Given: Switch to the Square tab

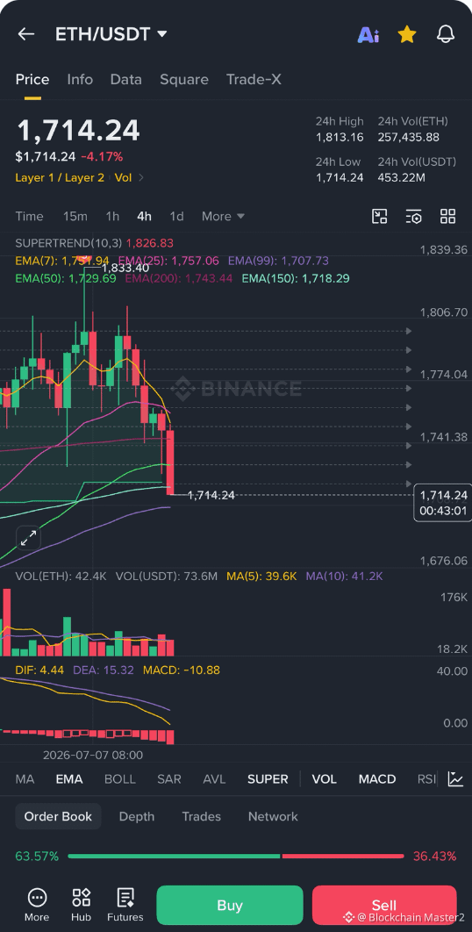Looking at the screenshot, I should (x=183, y=80).
